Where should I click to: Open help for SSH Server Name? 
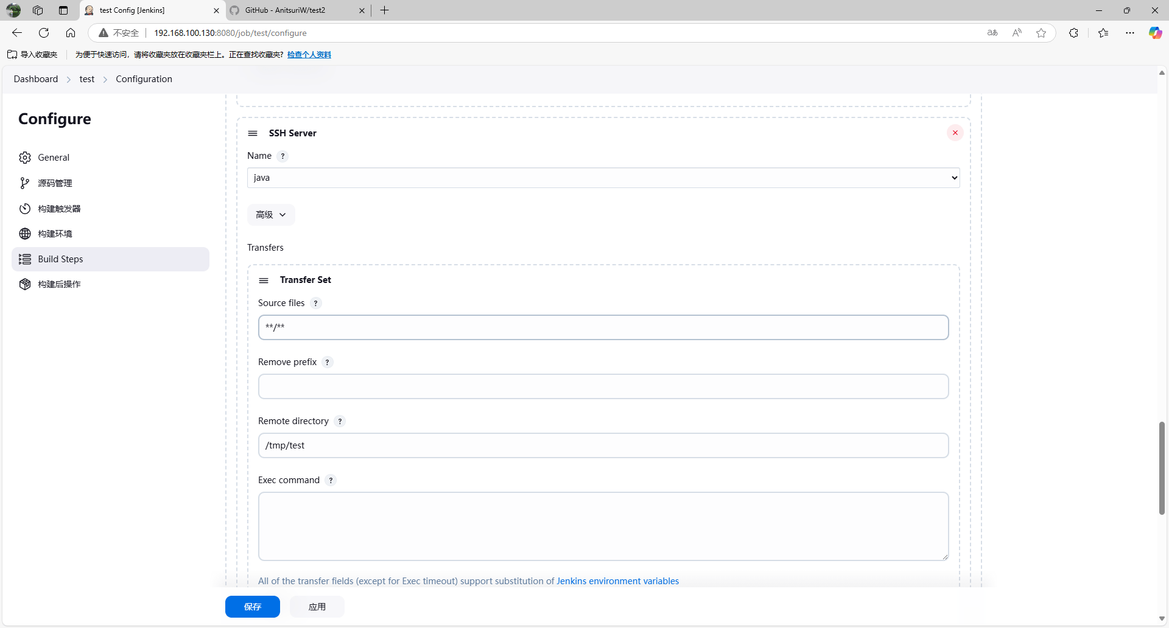coord(283,156)
